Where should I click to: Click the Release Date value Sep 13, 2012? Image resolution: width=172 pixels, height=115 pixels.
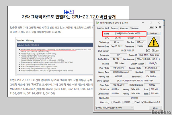tap(117, 46)
